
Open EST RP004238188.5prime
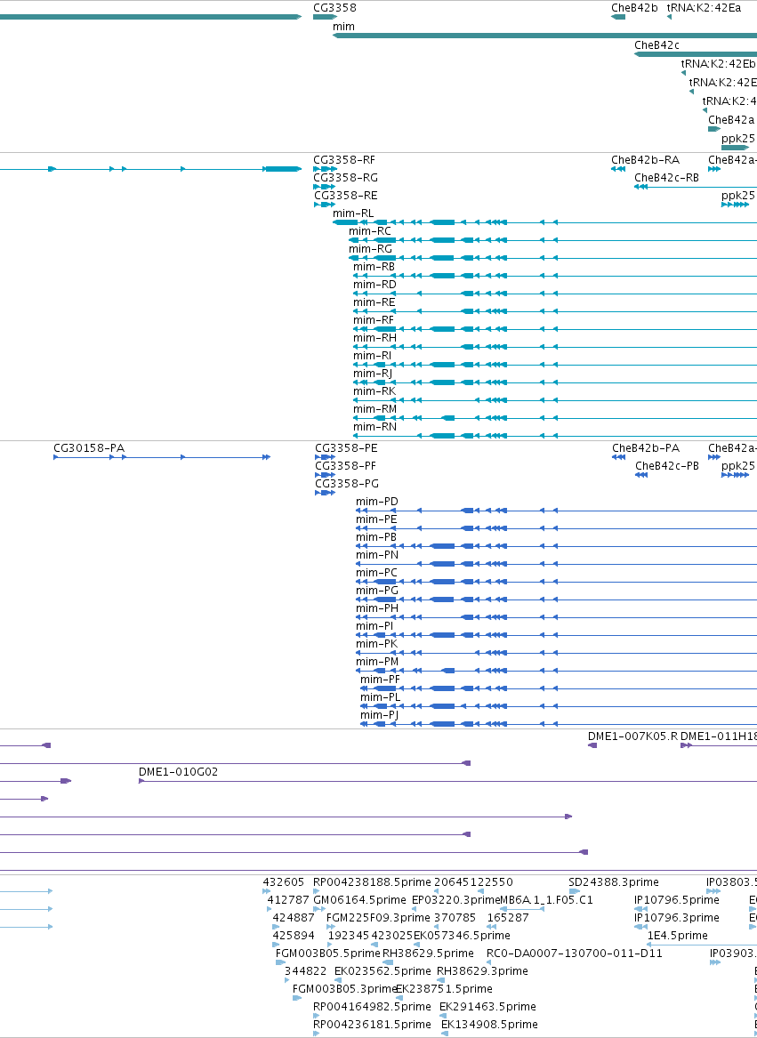372,882
